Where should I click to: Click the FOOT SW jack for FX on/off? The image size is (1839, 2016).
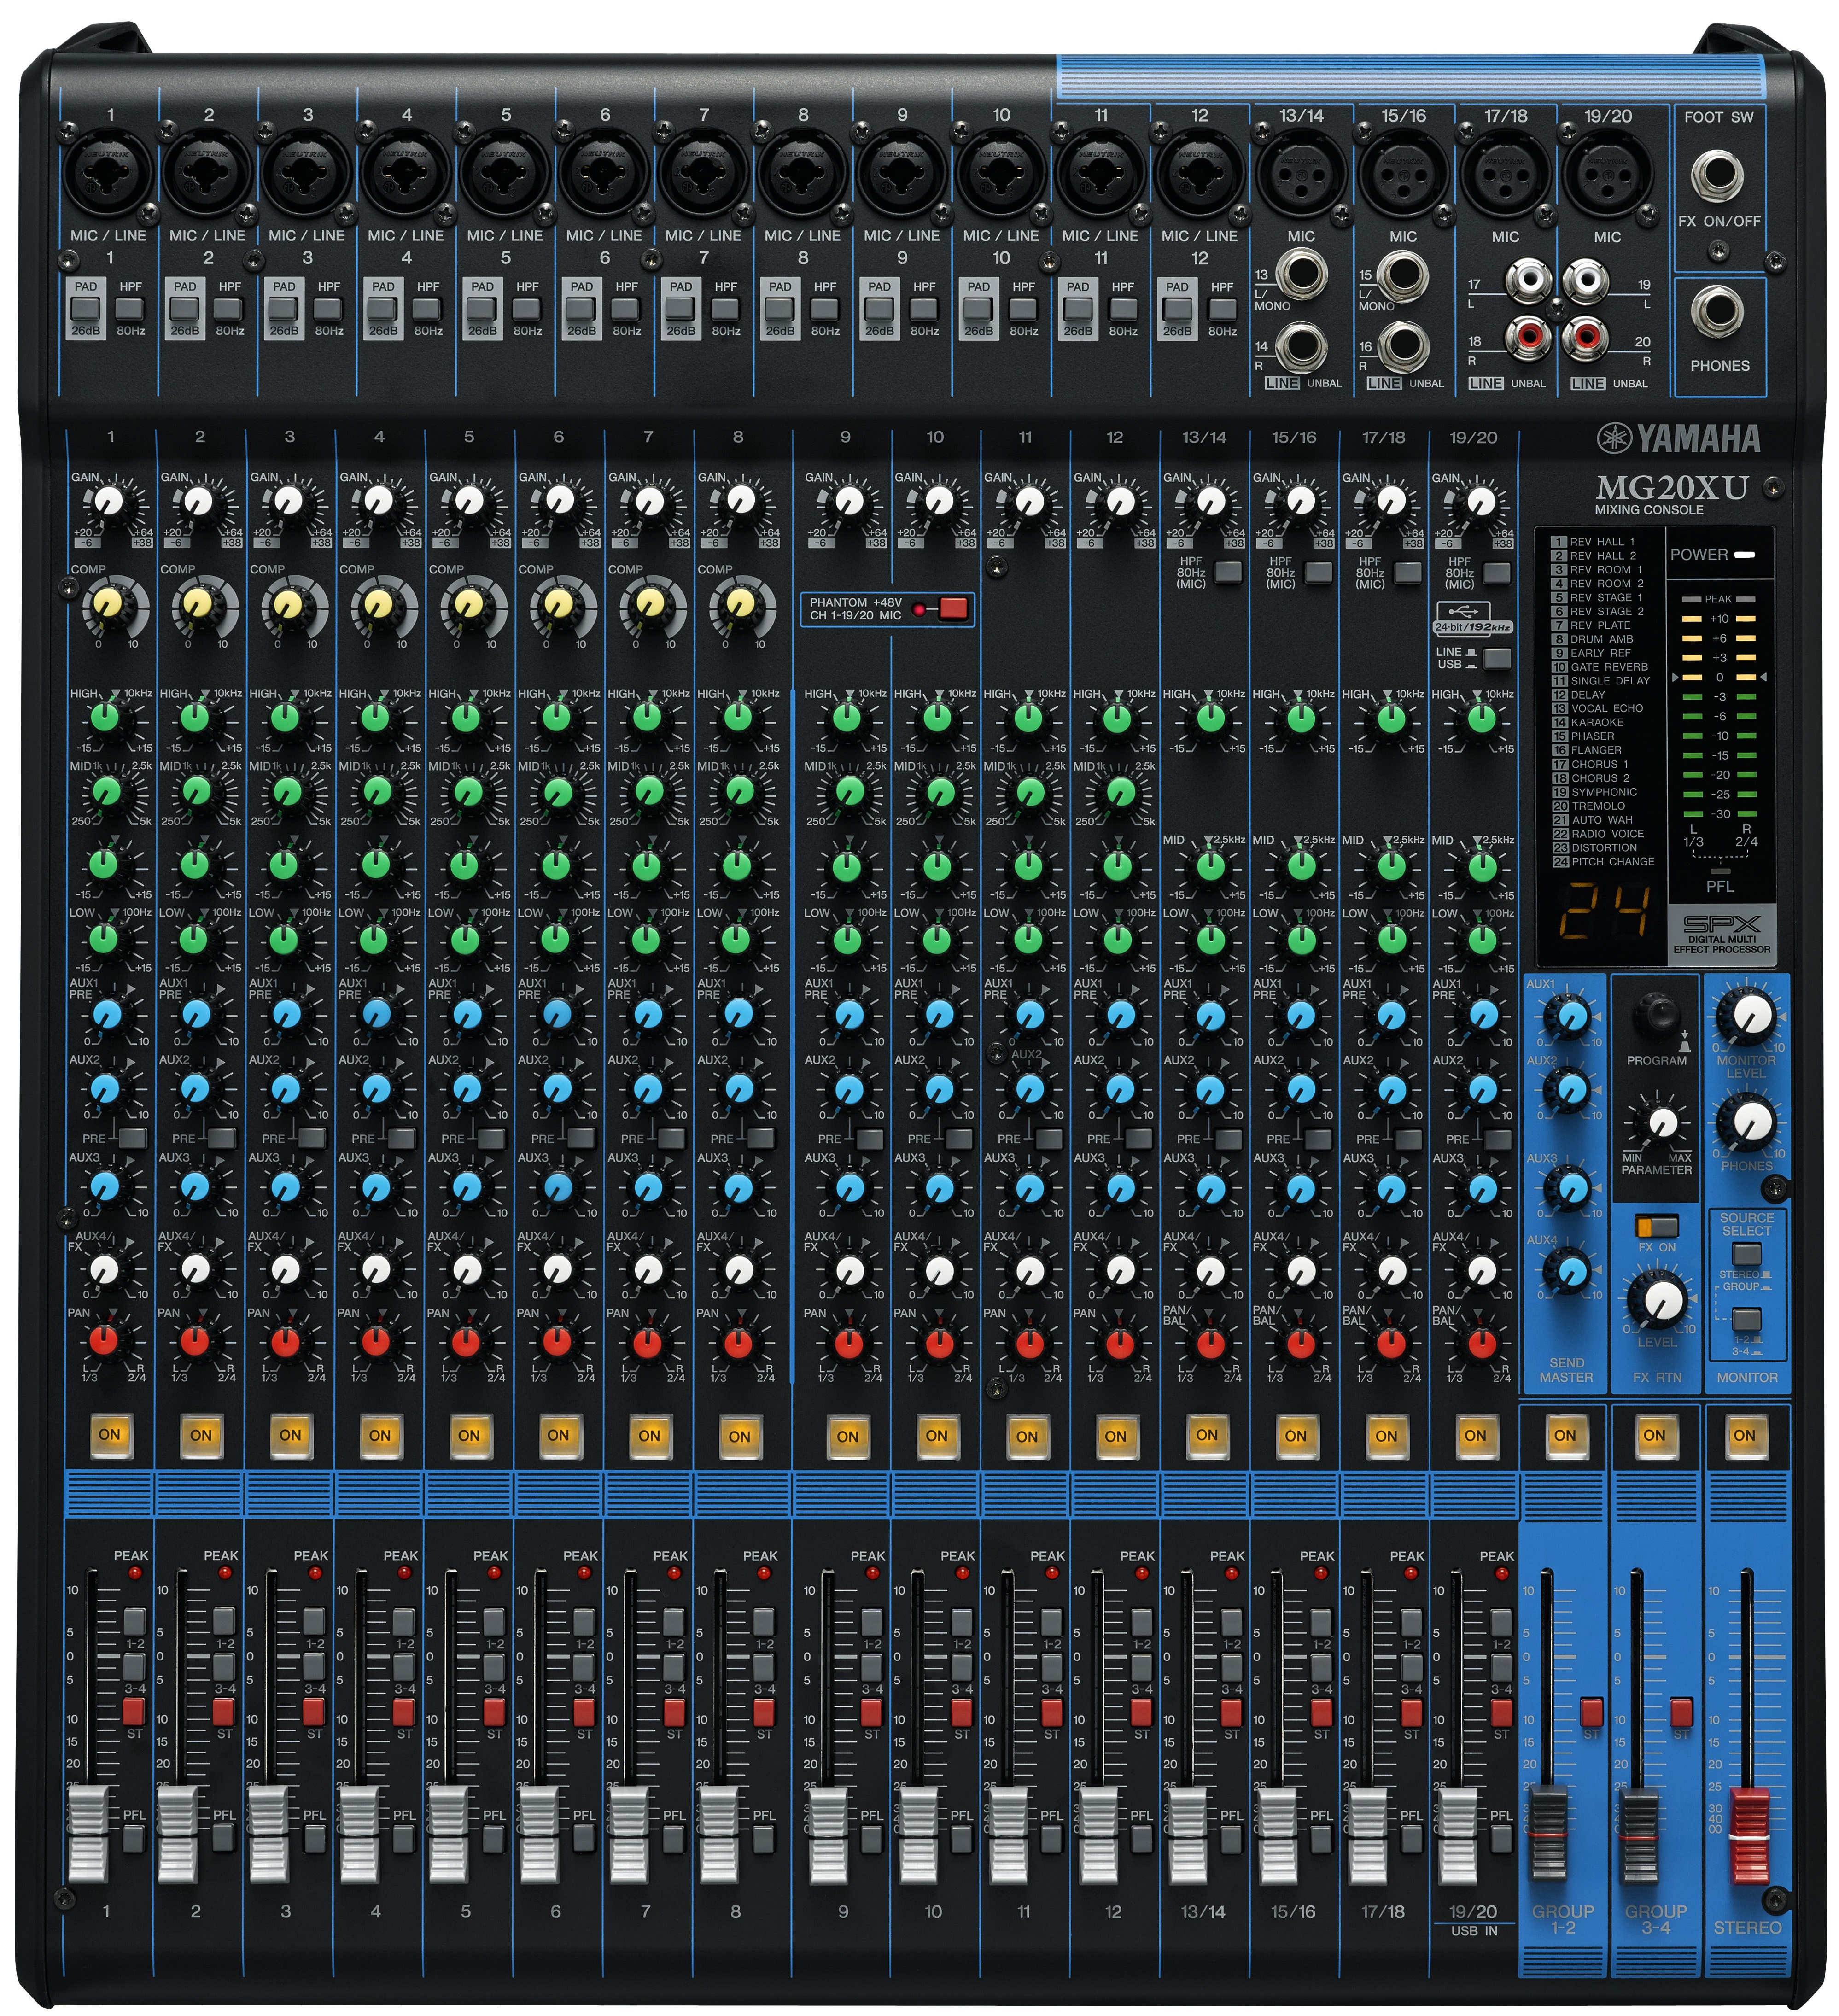pyautogui.click(x=1717, y=176)
